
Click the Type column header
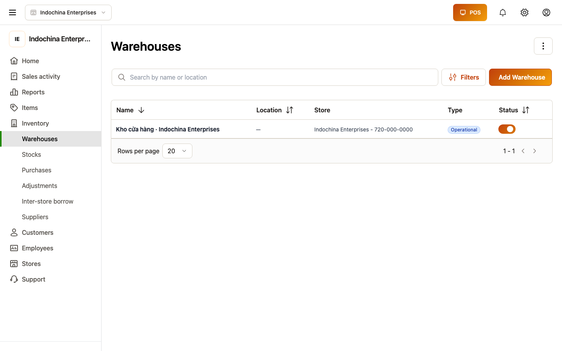455,110
